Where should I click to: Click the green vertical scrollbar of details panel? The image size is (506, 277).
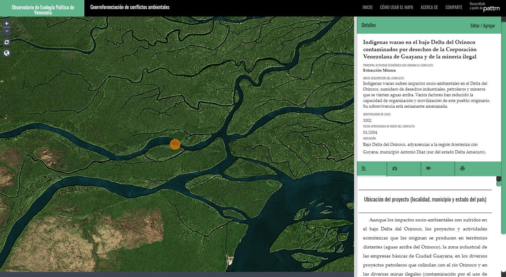[503, 126]
